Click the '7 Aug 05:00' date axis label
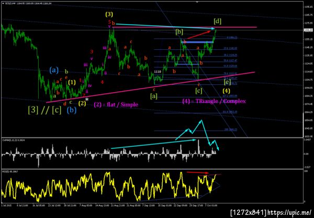The width and height of the screenshot is (314, 218). [x=86, y=205]
